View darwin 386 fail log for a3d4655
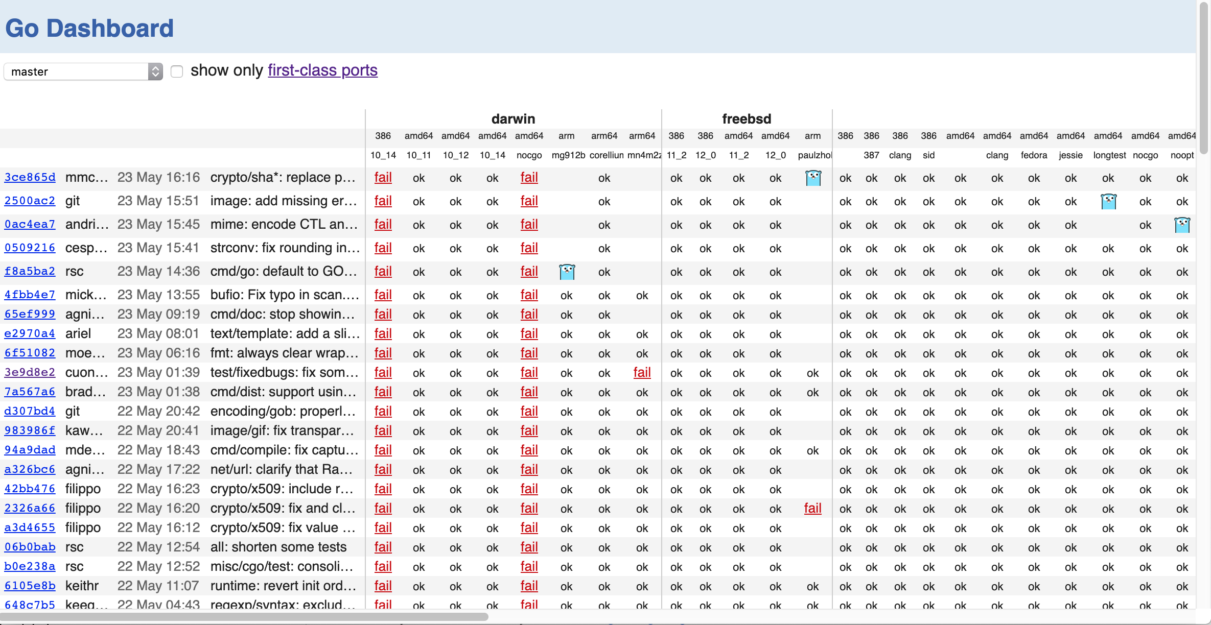The width and height of the screenshot is (1211, 625). click(383, 527)
